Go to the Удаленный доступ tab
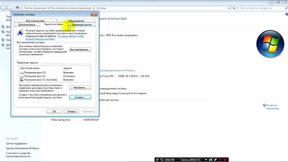This screenshot has height=162, width=288. 81,25
